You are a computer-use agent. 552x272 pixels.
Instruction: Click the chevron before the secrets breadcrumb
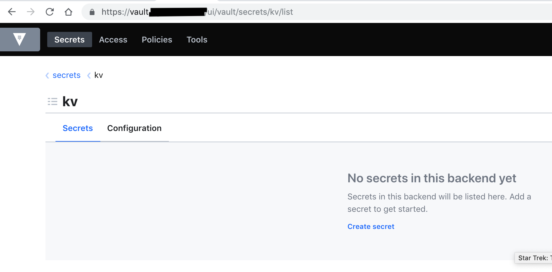[47, 75]
